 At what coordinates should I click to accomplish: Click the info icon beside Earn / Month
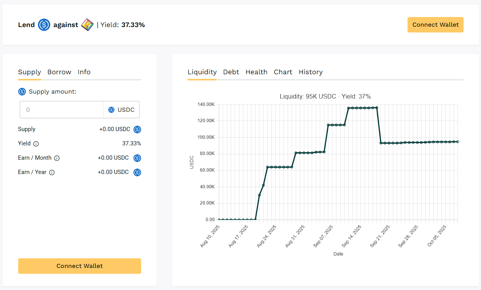pos(57,158)
